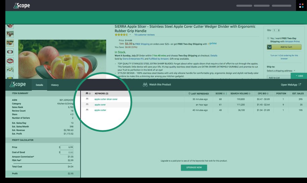Select the thumbnail showing slicer top view on white
Image resolution: width=307 pixels, height=183 pixels.
[x=10, y=52]
